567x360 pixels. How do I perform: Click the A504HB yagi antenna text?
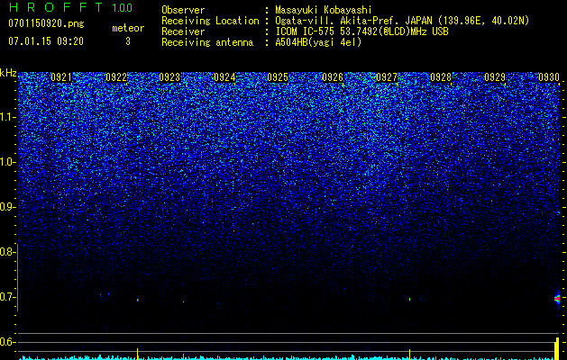pyautogui.click(x=318, y=42)
